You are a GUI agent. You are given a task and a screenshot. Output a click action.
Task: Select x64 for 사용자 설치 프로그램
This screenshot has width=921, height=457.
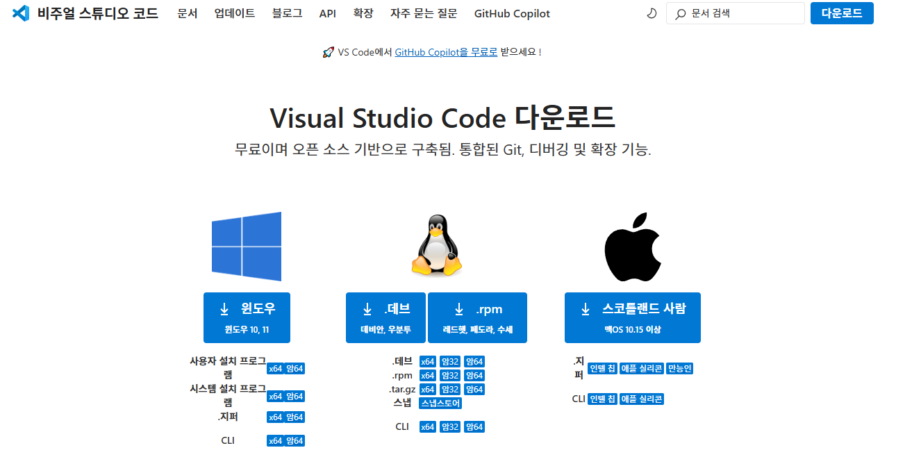click(275, 368)
